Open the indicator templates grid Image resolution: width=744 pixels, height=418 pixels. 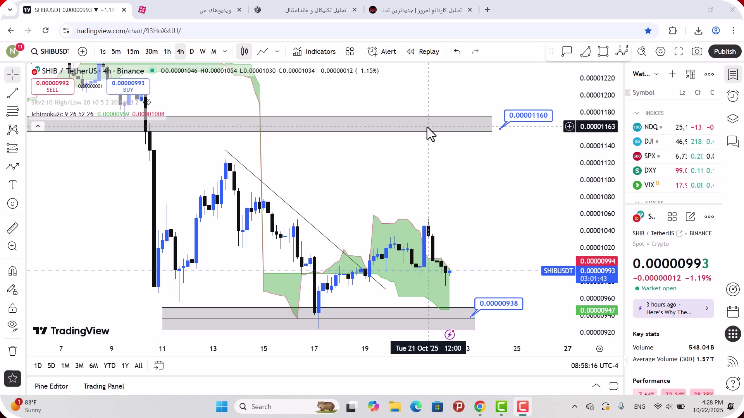pyautogui.click(x=350, y=51)
